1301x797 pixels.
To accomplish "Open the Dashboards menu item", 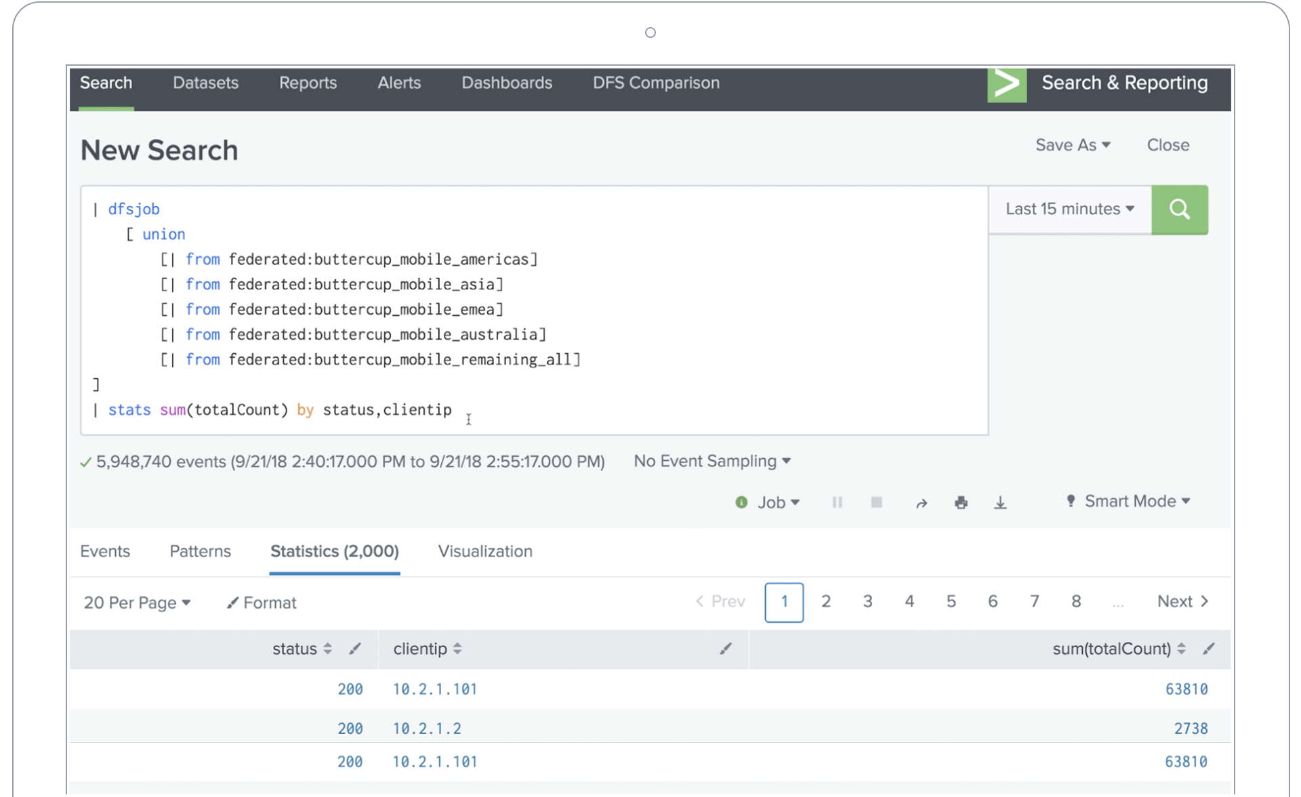I will [x=507, y=83].
